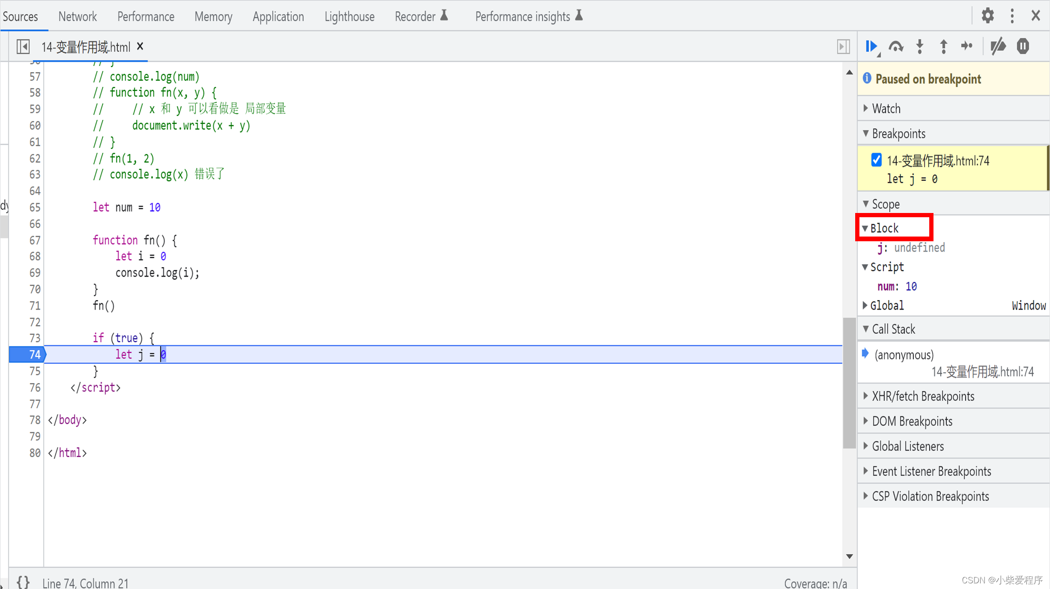The image size is (1050, 589).
Task: Open the Recorder tab
Action: [421, 16]
